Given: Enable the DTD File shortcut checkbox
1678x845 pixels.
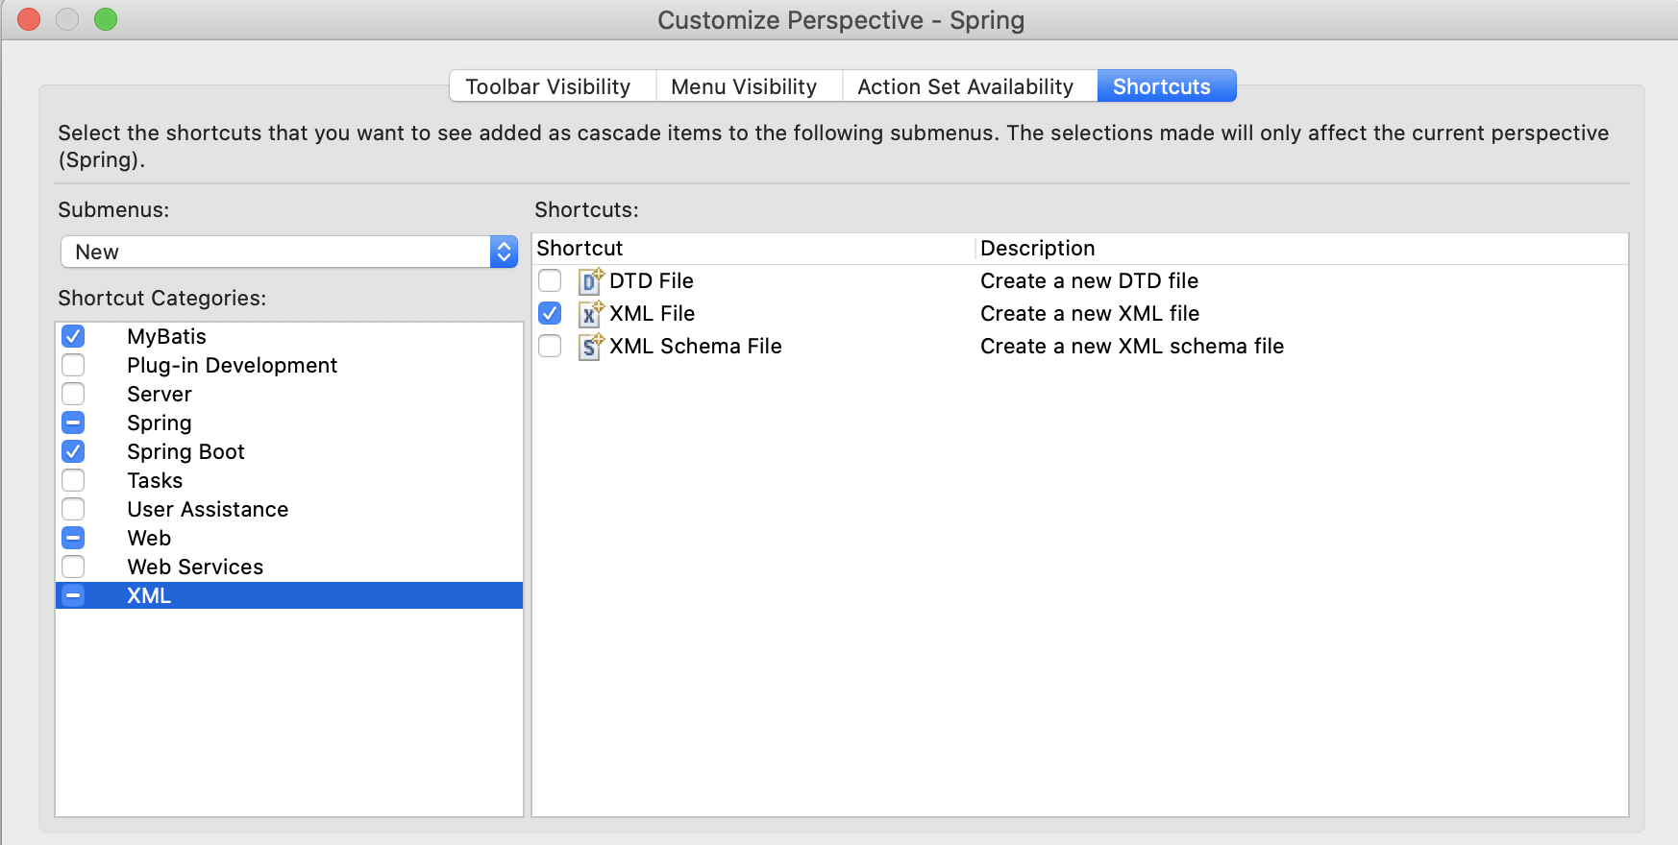Looking at the screenshot, I should point(550,280).
